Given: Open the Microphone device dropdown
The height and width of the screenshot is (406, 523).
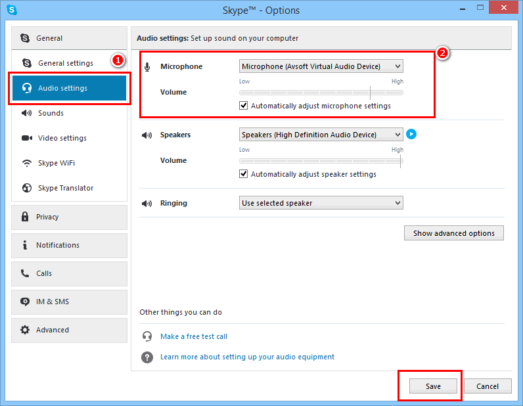Looking at the screenshot, I should 321,66.
